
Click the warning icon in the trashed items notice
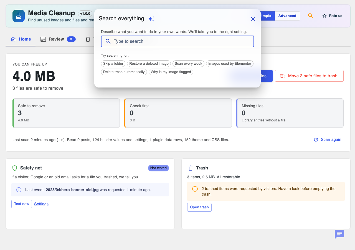tap(195, 189)
